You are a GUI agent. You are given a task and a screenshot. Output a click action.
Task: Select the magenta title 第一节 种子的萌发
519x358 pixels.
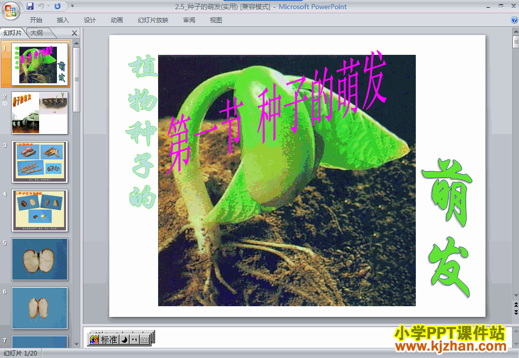277,112
